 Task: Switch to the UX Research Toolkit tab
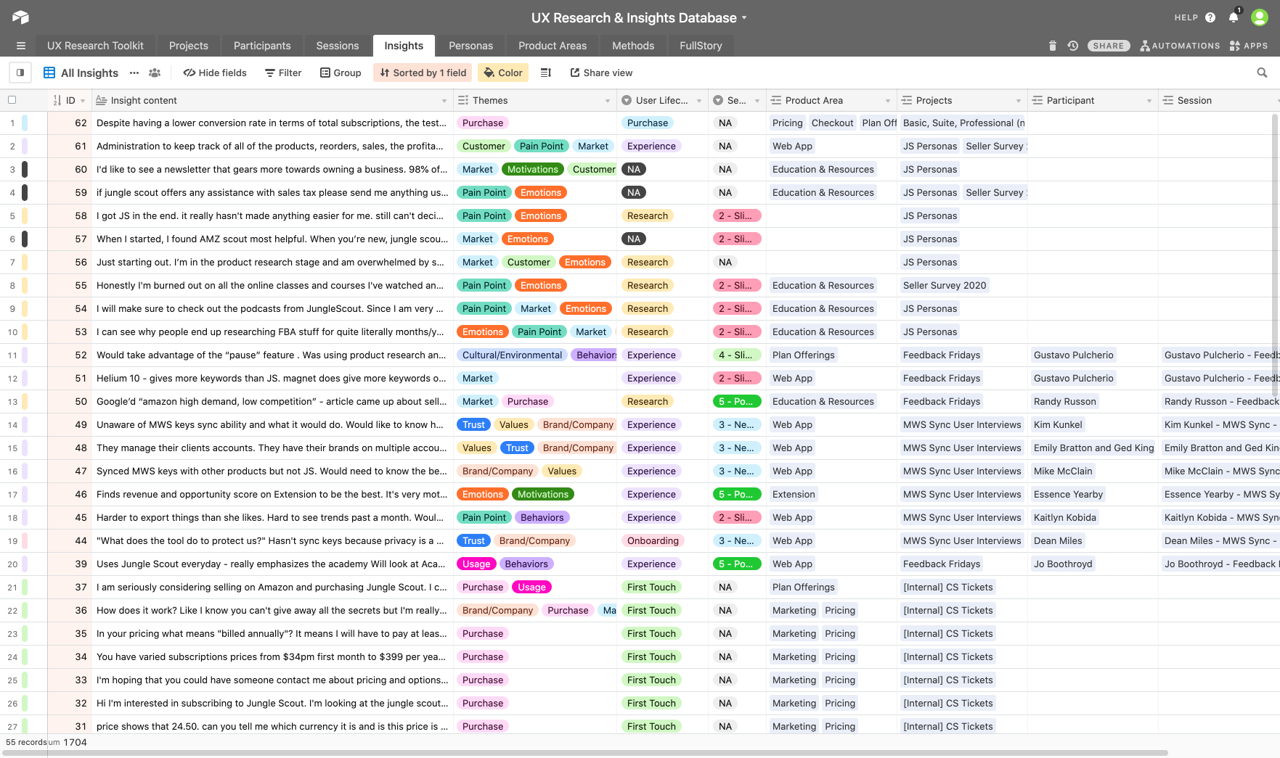[x=95, y=46]
